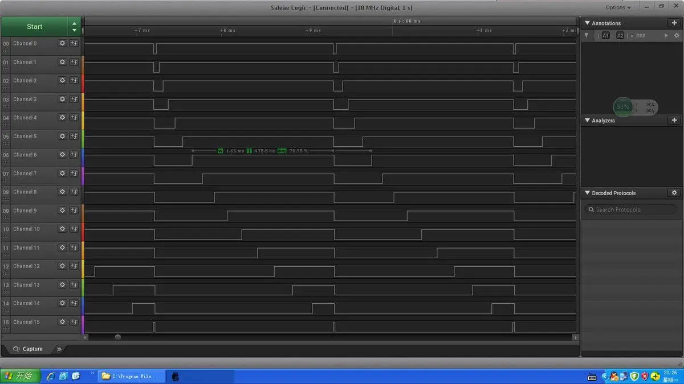Image resolution: width=684 pixels, height=384 pixels.
Task: Set trigger on Channel 3
Action: pos(74,99)
